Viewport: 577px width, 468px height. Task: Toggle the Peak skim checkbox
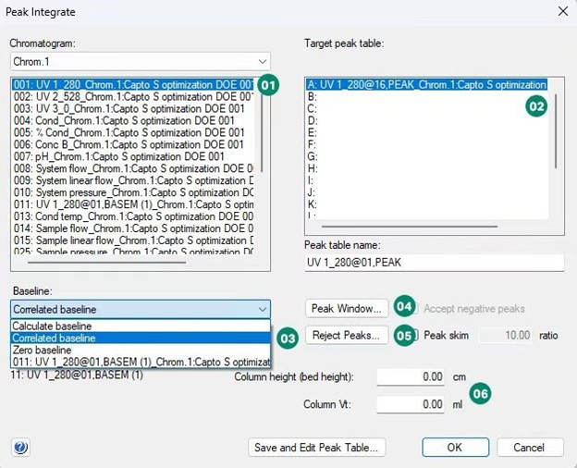pyautogui.click(x=415, y=335)
